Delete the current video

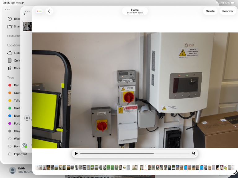(210, 11)
